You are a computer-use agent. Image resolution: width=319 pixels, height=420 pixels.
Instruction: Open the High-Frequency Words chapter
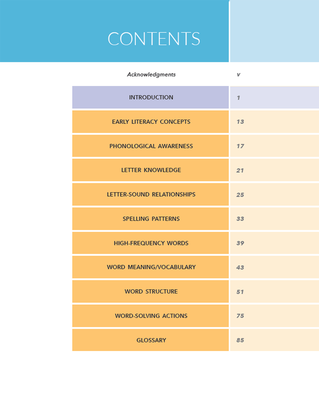(x=151, y=243)
